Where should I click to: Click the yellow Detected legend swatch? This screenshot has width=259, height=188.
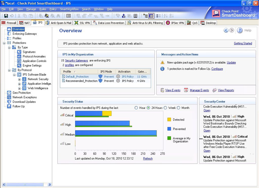pyautogui.click(x=169, y=119)
